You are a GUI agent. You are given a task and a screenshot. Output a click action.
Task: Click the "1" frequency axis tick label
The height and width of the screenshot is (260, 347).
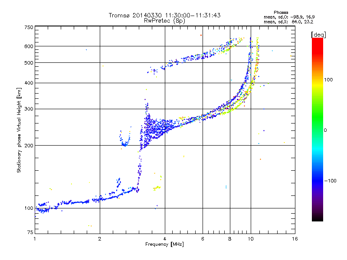click(x=35, y=239)
